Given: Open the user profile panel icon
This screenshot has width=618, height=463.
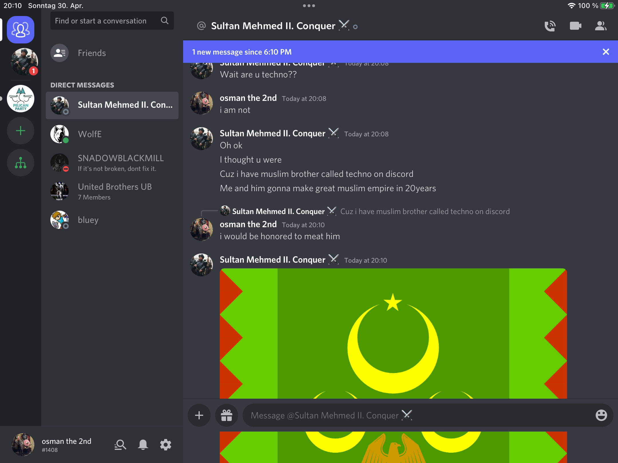Looking at the screenshot, I should (601, 26).
